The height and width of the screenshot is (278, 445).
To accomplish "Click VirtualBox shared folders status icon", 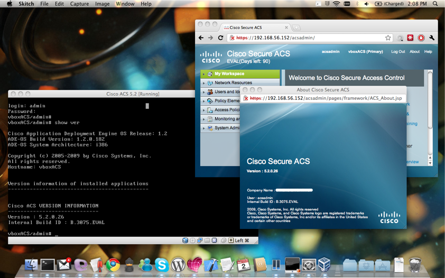I will click(x=207, y=240).
